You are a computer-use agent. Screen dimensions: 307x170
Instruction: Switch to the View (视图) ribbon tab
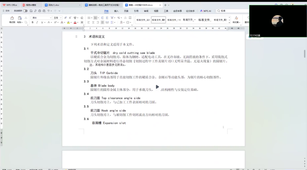coord(156,11)
